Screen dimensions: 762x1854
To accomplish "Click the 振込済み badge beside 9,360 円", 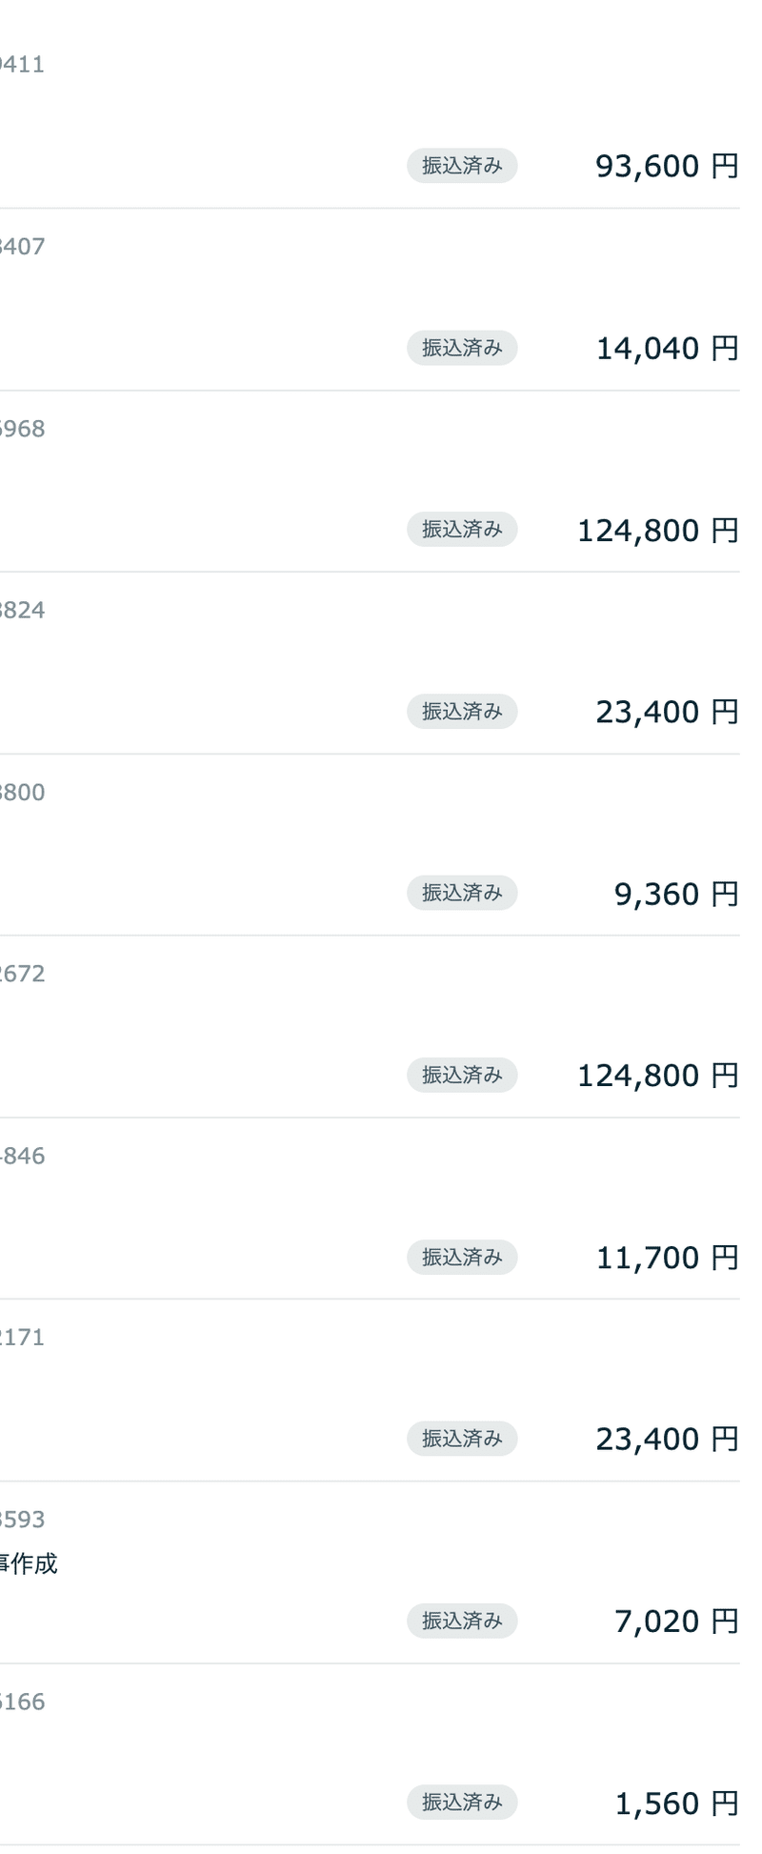I will (x=462, y=894).
